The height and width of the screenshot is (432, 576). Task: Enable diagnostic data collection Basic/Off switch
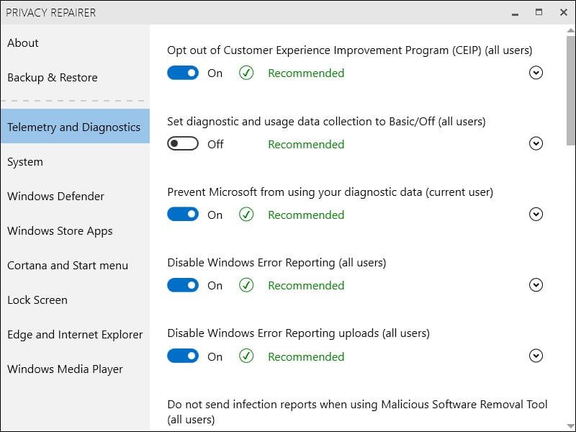(x=183, y=143)
